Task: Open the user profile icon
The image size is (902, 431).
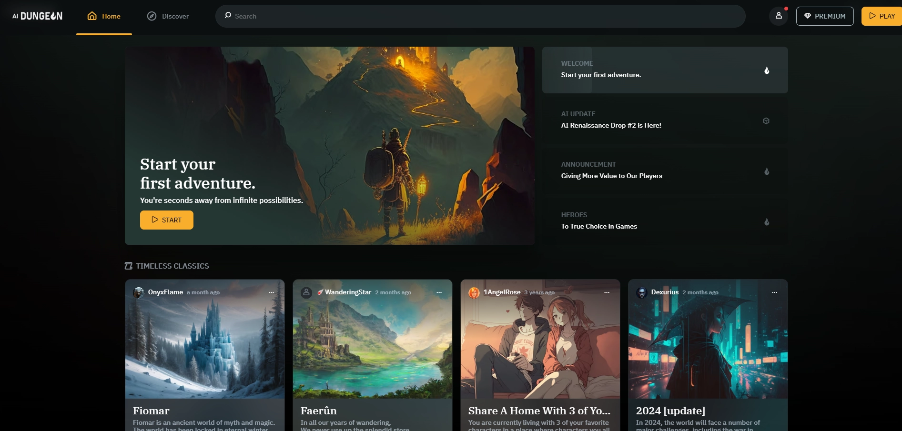Action: [778, 16]
